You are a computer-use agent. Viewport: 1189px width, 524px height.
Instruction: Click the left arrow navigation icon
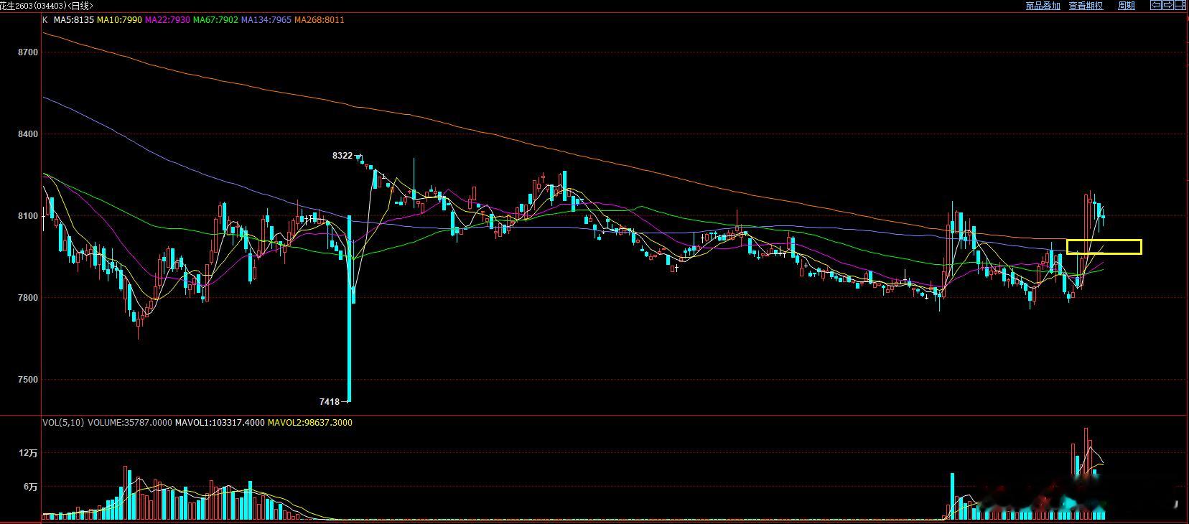(1156, 5)
